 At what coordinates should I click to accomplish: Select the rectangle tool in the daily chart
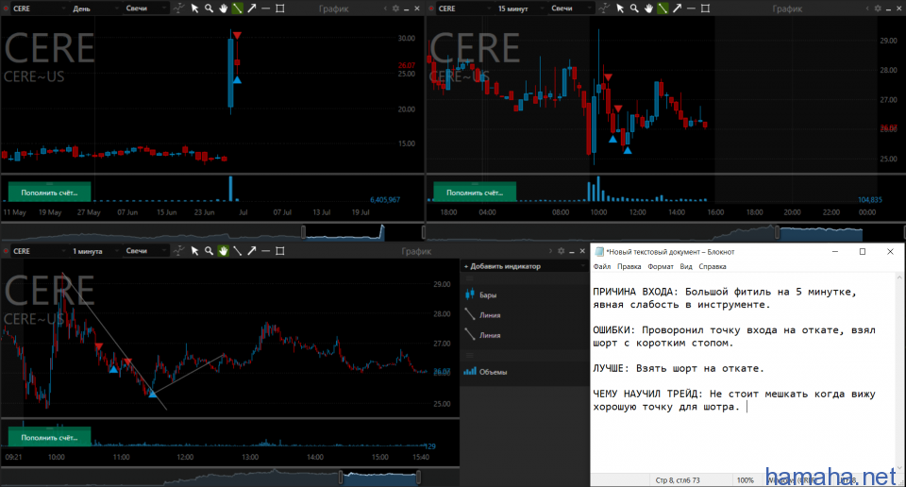click(x=280, y=8)
